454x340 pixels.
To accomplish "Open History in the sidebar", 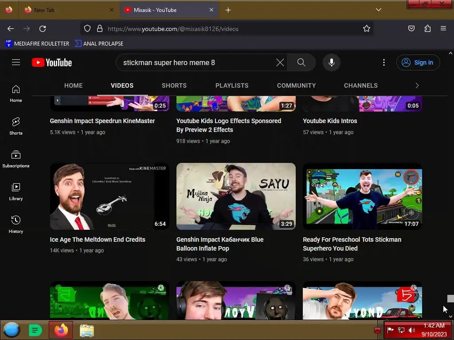I will [x=16, y=224].
